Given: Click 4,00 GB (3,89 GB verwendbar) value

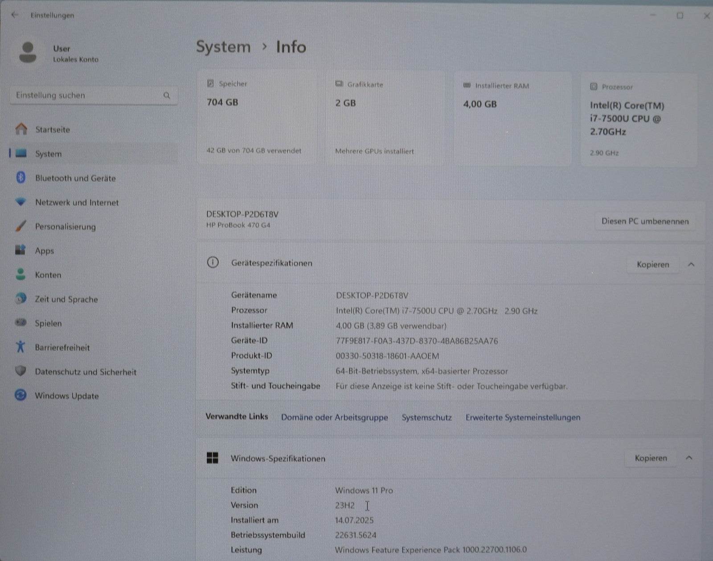Looking at the screenshot, I should (x=391, y=326).
